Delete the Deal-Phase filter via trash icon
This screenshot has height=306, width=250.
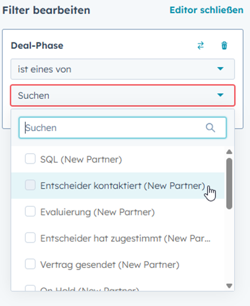click(x=224, y=46)
